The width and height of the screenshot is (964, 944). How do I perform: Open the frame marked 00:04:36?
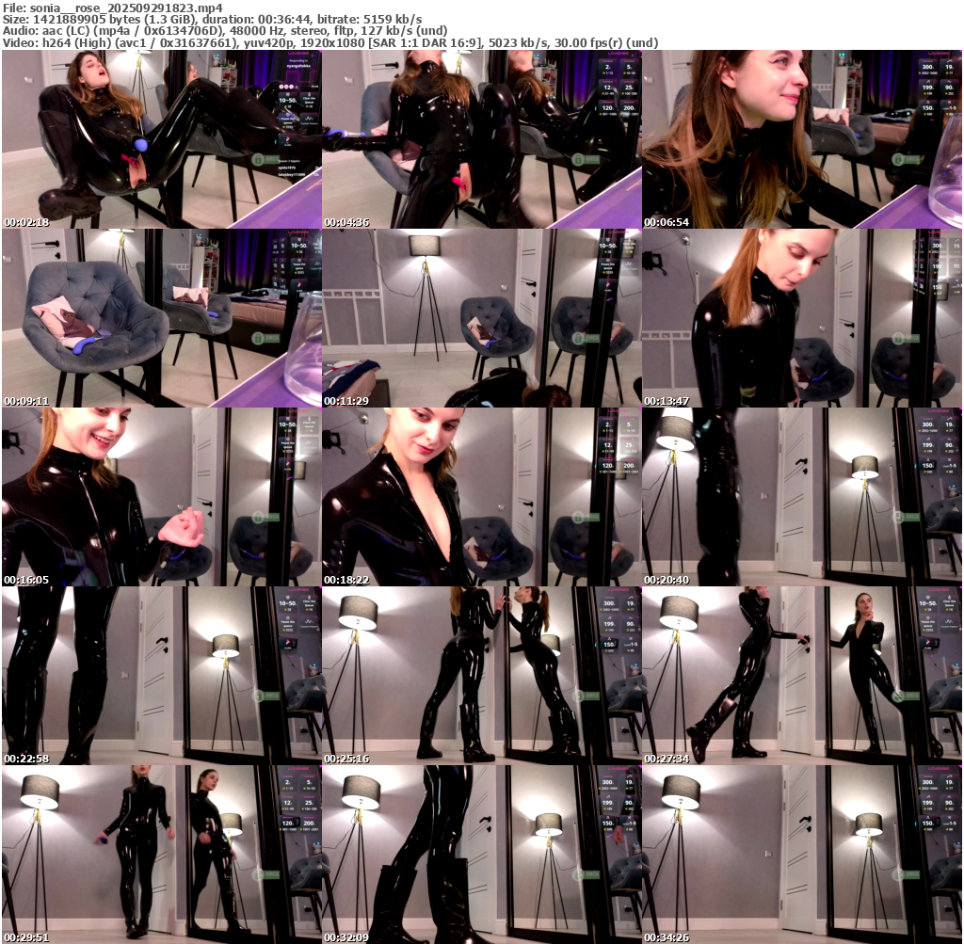481,139
